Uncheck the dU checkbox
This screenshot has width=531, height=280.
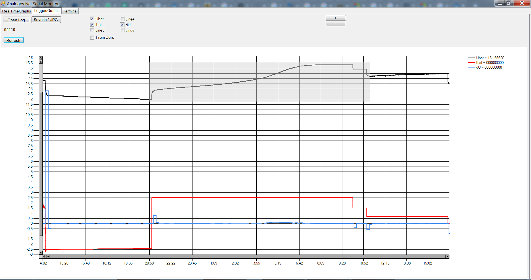point(122,25)
